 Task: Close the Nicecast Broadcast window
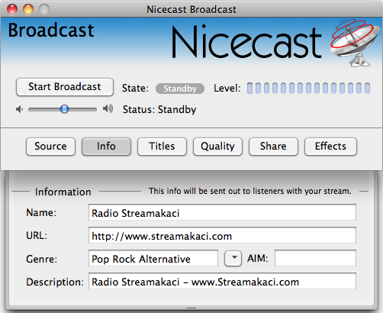click(12, 9)
